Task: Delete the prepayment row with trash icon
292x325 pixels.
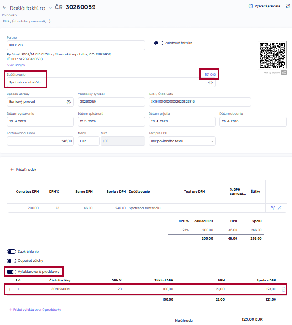Action: click(x=283, y=289)
